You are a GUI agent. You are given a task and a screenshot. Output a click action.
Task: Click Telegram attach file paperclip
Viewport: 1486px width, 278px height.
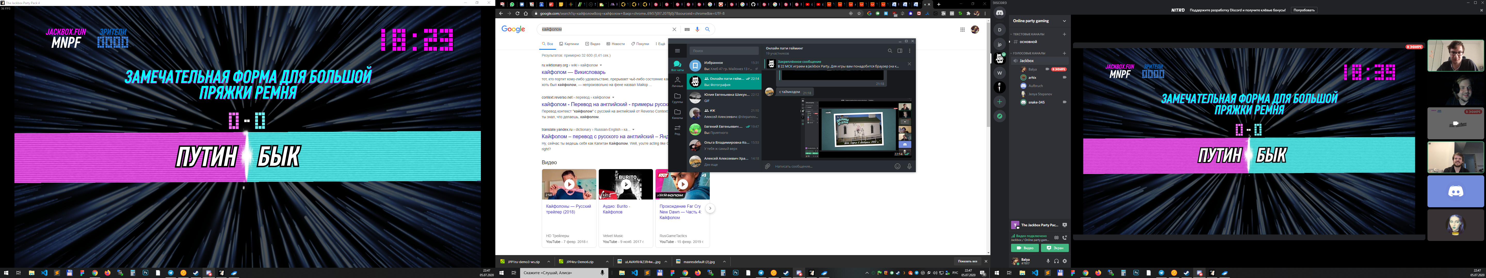tap(767, 166)
